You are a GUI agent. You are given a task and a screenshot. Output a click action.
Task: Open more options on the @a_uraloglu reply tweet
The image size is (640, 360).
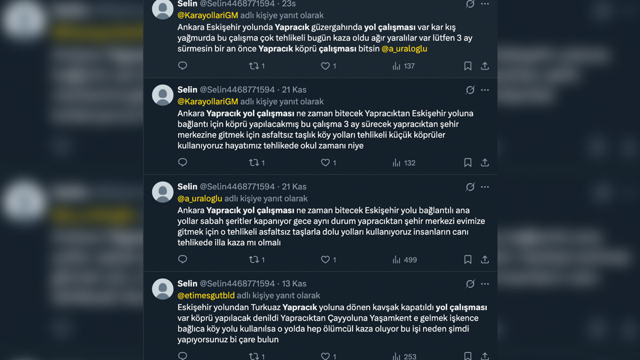click(x=485, y=187)
